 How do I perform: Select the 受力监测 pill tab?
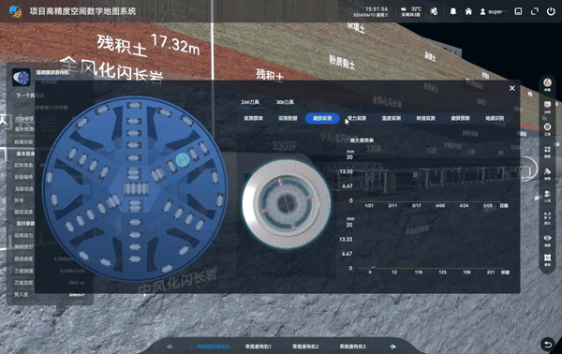coord(357,118)
